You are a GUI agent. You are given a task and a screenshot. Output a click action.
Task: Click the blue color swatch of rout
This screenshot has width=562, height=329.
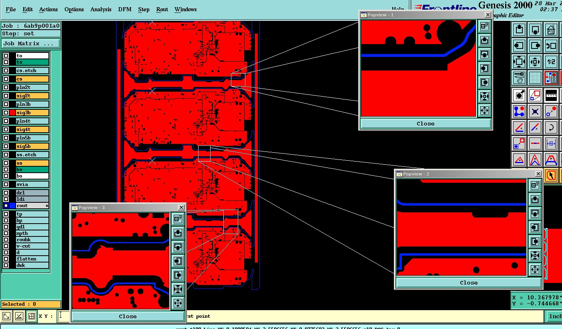[x=12, y=206]
